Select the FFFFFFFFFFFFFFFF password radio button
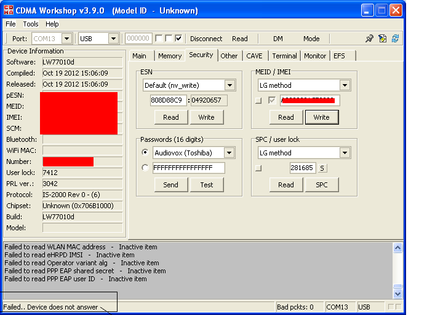Image resolution: width=443 pixels, height=315 pixels. click(145, 168)
